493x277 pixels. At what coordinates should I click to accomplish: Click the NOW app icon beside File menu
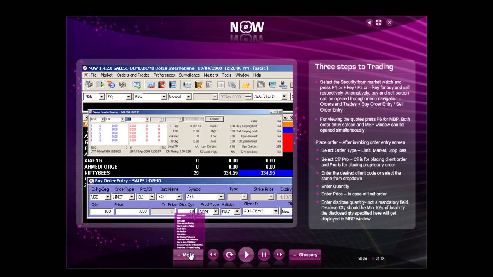pos(86,75)
